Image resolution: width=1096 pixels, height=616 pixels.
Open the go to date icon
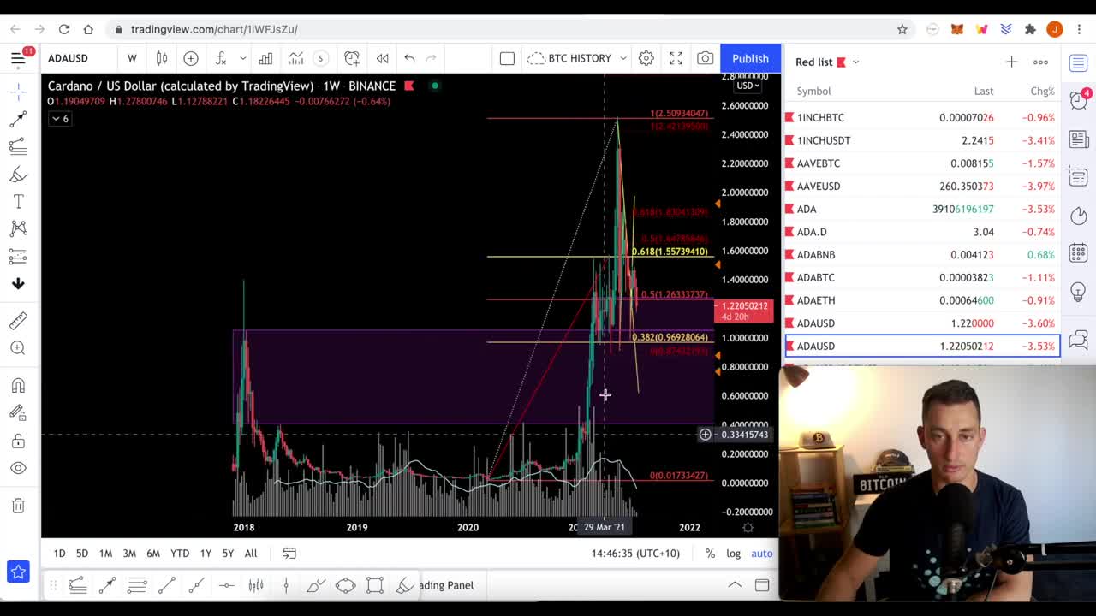[x=289, y=554]
